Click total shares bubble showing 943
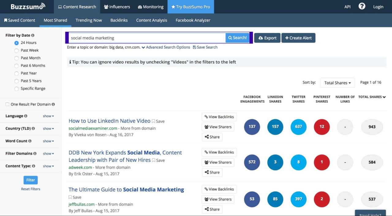Screen dimensions: 392x216 [372, 127]
